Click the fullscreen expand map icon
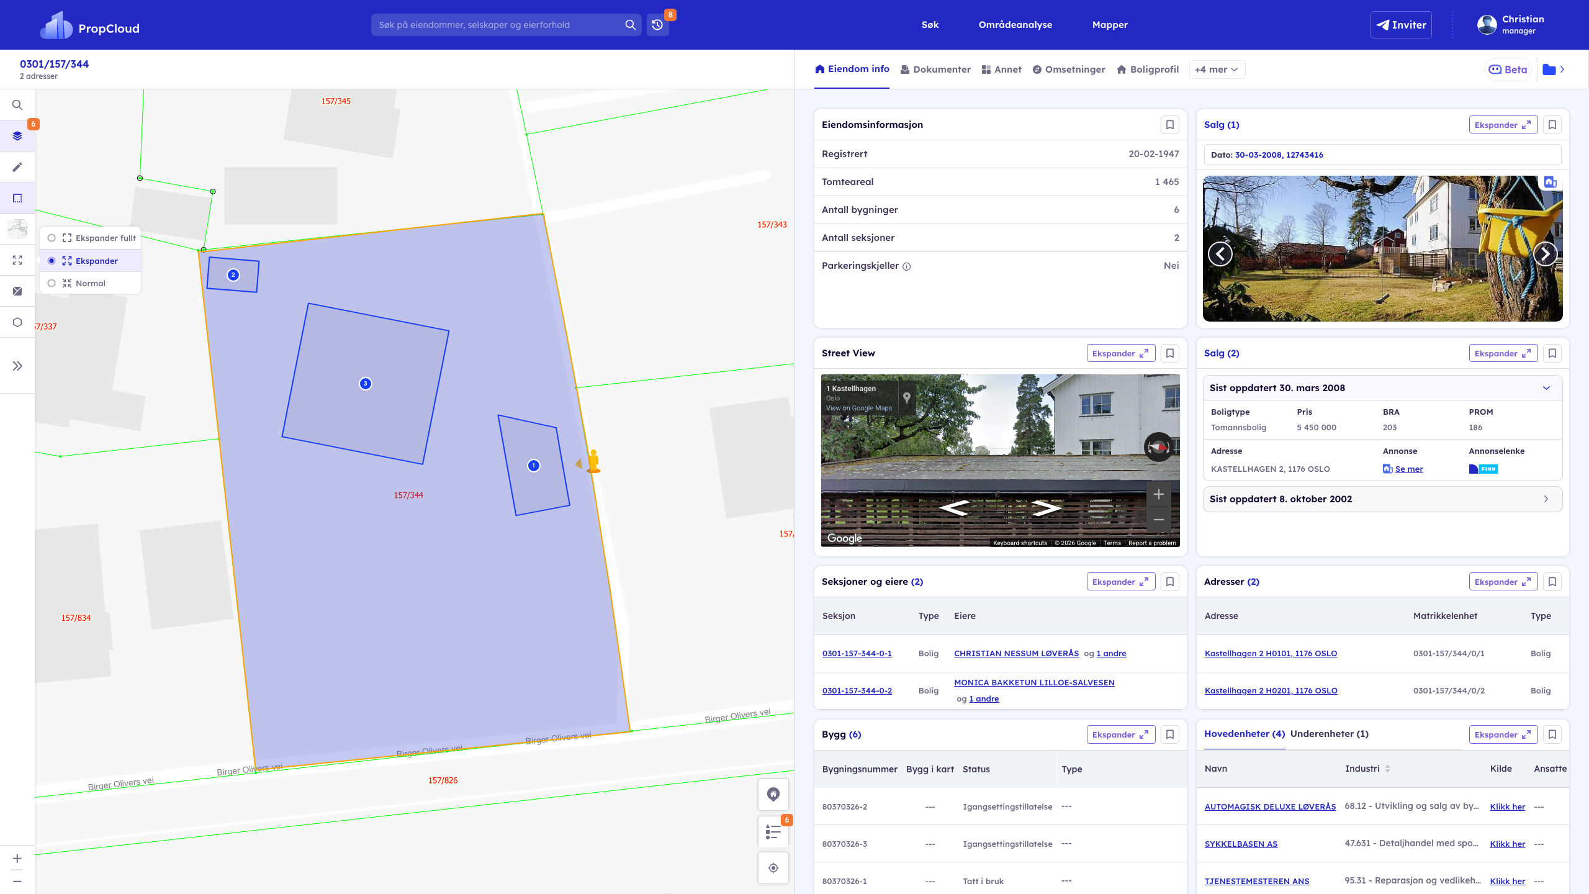 click(17, 260)
